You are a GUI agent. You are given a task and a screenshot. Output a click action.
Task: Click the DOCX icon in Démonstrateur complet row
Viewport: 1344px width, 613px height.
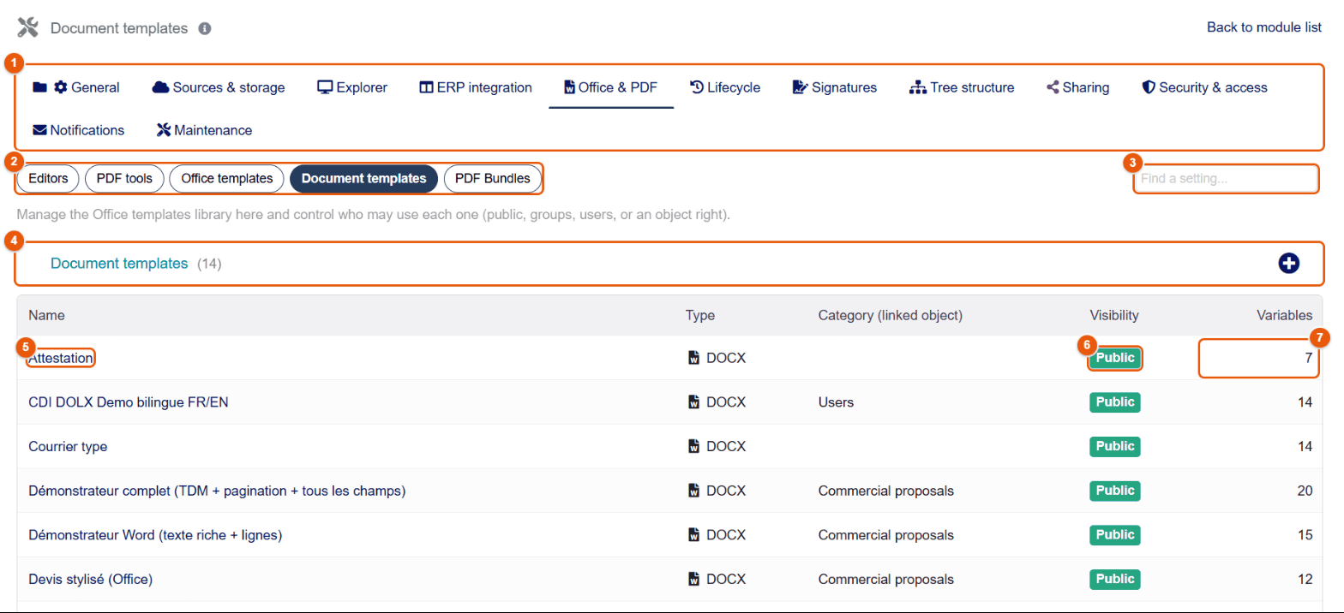point(693,491)
